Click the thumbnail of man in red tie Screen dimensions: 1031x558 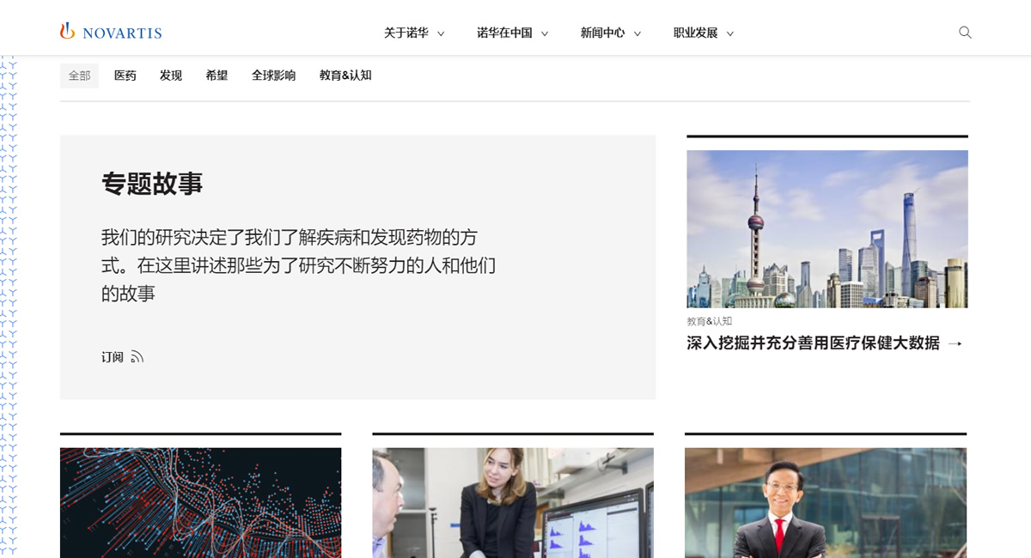click(x=825, y=502)
